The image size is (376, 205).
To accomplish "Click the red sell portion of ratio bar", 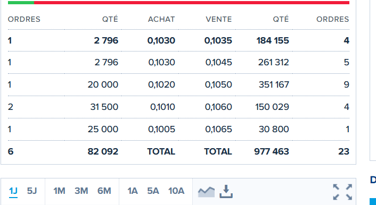I will 192,3.
